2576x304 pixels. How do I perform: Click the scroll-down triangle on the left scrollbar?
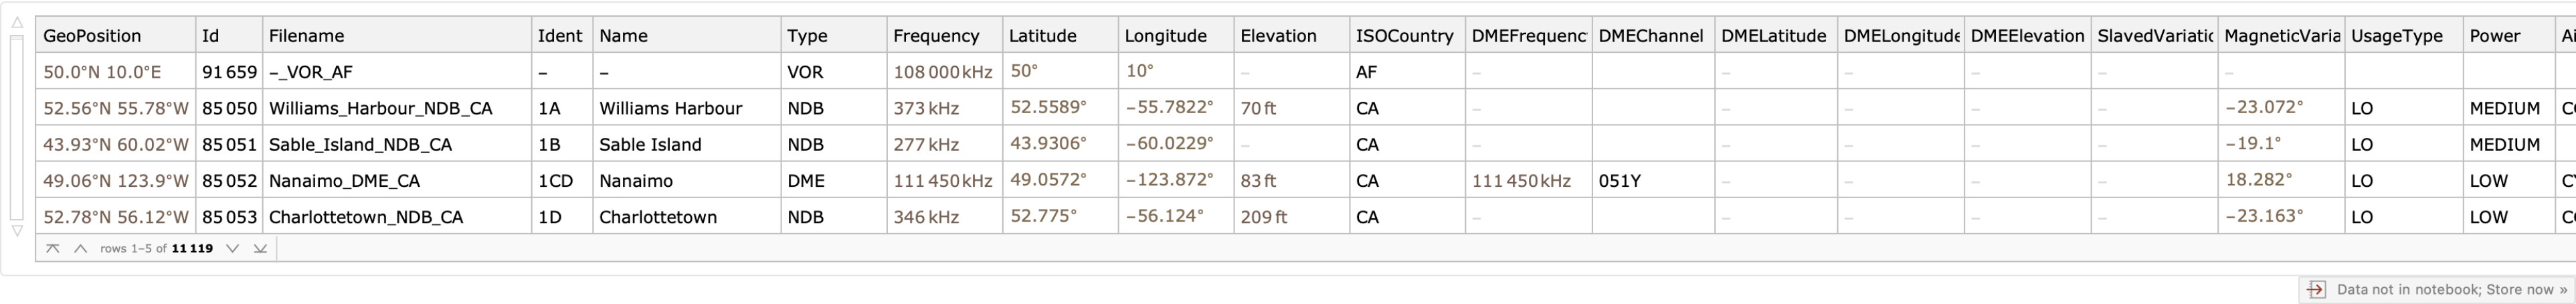tap(17, 231)
